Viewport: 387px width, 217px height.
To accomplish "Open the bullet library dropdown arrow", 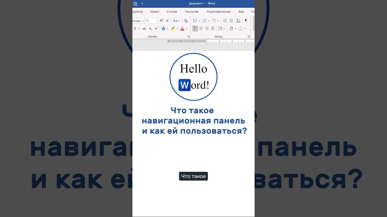I will pyautogui.click(x=200, y=21).
